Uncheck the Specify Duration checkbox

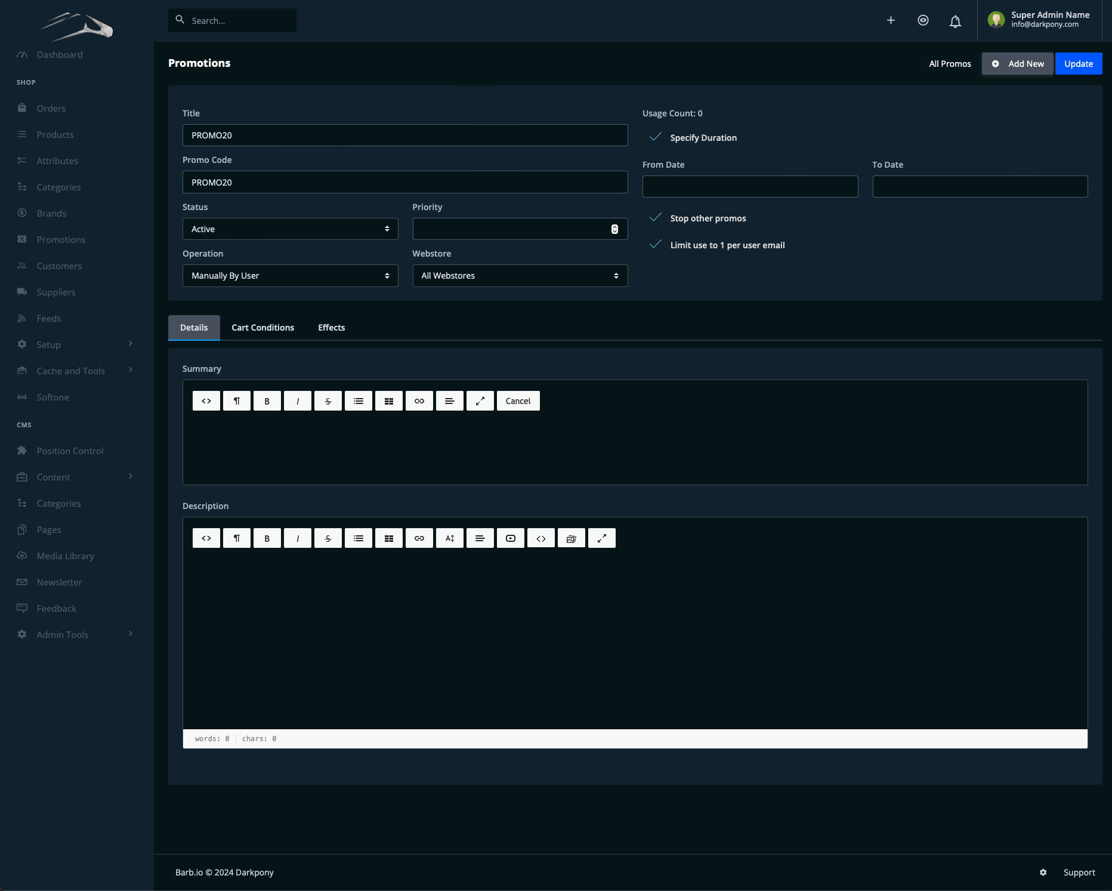655,137
